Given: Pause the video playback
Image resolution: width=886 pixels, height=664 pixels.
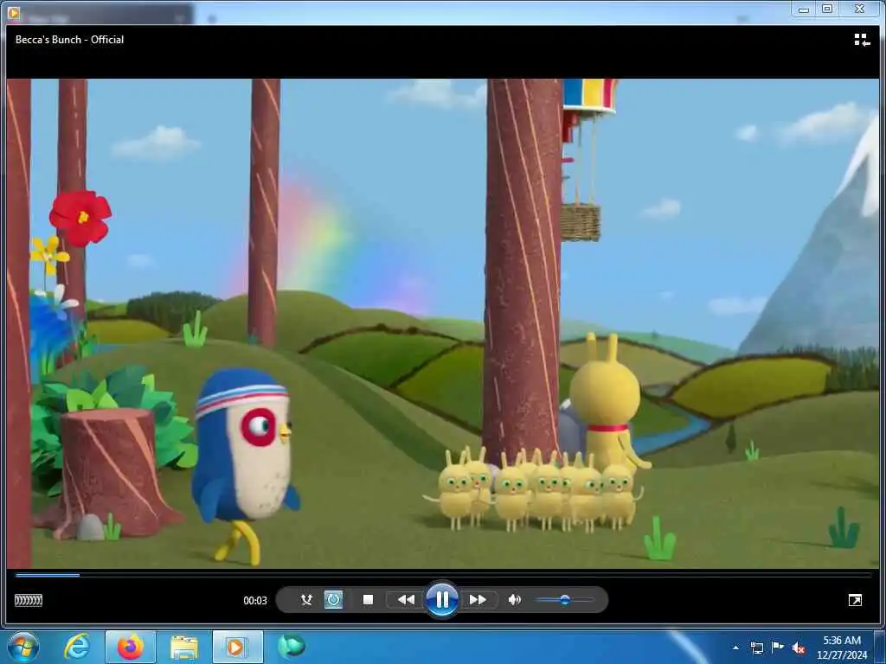Looking at the screenshot, I should click(x=442, y=599).
